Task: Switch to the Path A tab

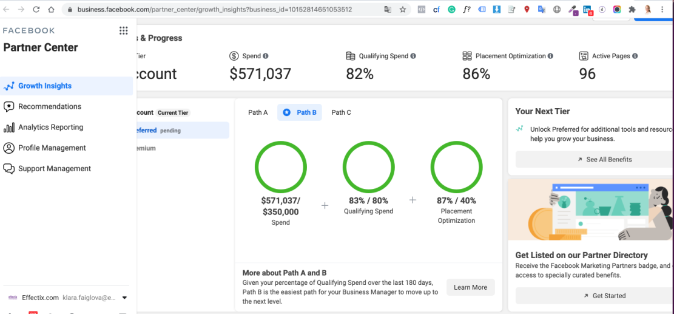Action: coord(258,112)
